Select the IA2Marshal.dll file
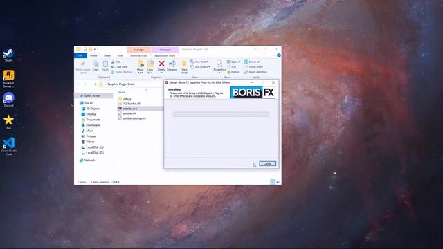 click(131, 104)
